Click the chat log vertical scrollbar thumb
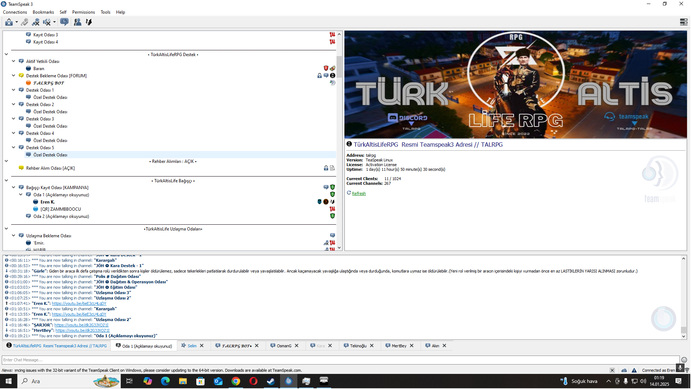The width and height of the screenshot is (691, 389). (x=684, y=330)
